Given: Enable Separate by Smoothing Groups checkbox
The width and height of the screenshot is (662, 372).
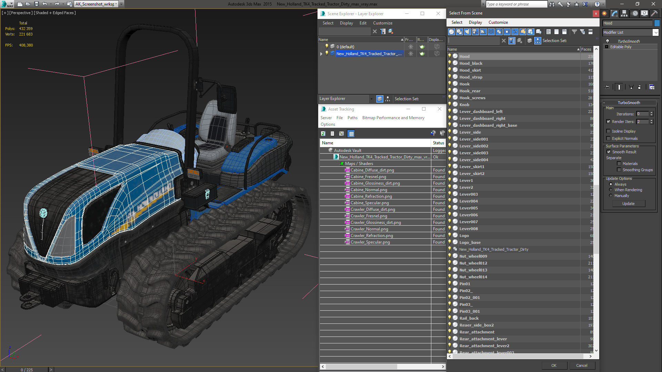Looking at the screenshot, I should [619, 170].
